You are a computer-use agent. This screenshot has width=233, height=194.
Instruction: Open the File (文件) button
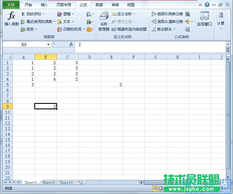11,5
